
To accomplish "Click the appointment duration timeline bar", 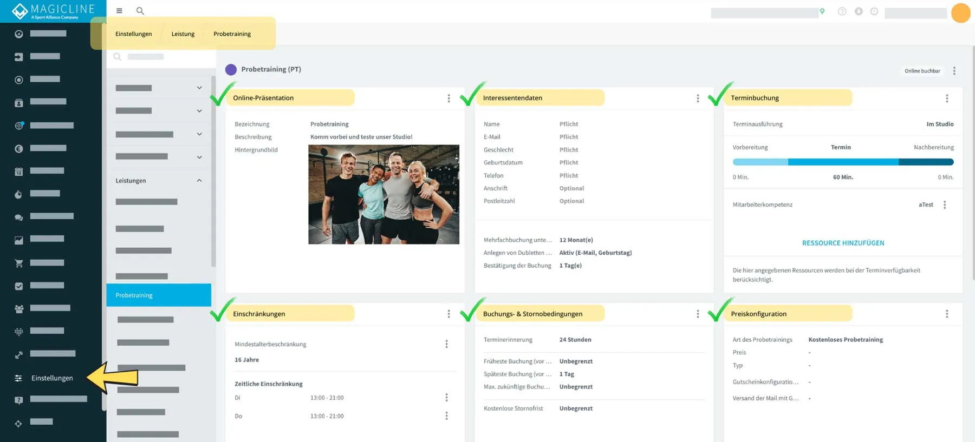I will point(843,162).
